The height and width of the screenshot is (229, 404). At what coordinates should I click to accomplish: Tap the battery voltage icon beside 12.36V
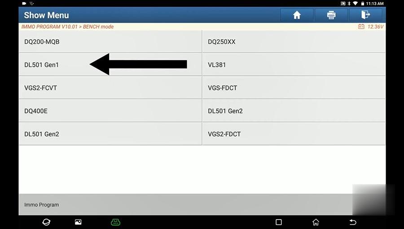click(361, 26)
